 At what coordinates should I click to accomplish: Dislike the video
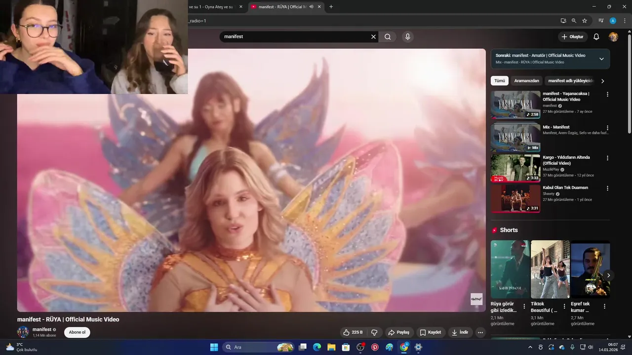coord(374,332)
